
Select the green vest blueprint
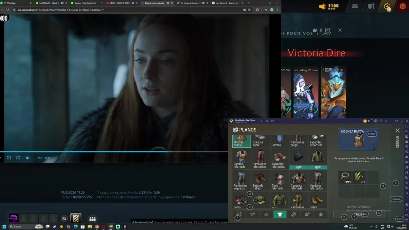coord(279,201)
